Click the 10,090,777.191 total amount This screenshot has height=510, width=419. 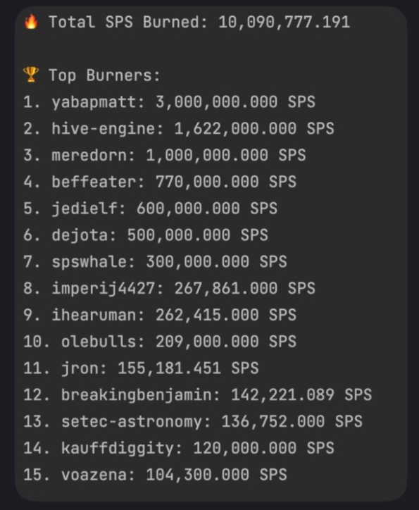[x=284, y=23]
